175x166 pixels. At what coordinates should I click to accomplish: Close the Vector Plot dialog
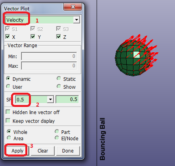[73, 7]
